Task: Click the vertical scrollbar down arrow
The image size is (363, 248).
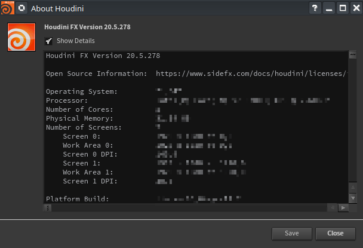Action: coord(353,198)
